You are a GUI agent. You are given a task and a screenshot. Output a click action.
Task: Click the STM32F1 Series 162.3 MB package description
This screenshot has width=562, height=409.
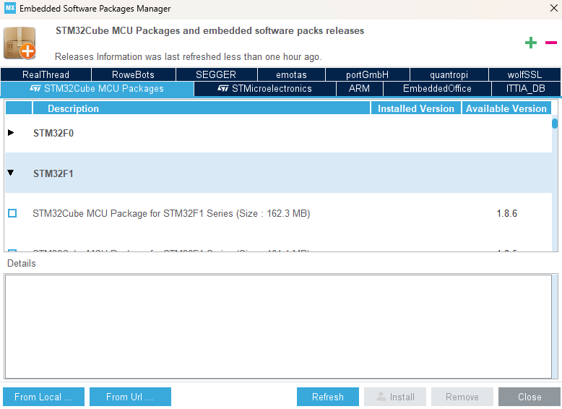click(171, 214)
